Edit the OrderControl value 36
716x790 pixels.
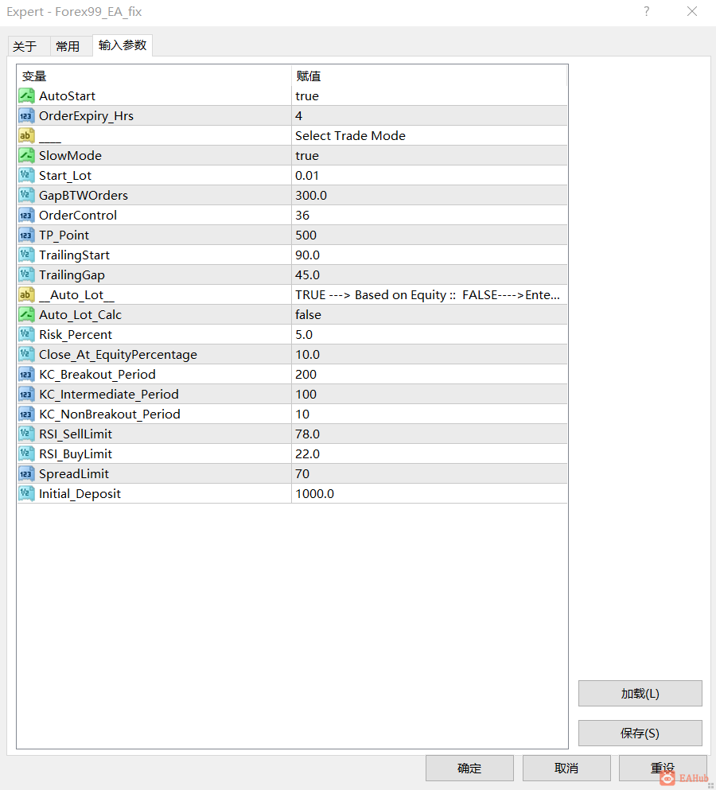point(430,215)
